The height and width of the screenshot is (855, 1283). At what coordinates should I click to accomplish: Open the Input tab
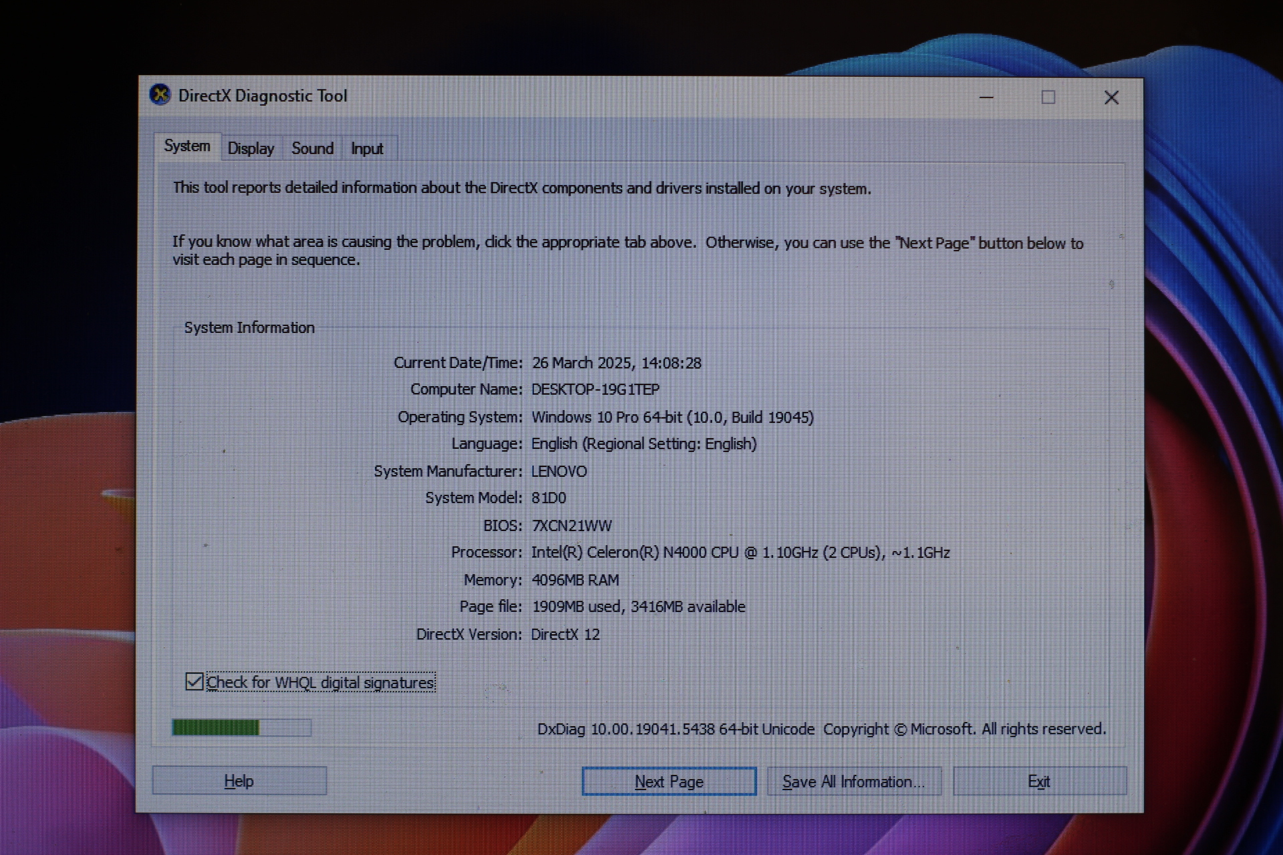coord(367,148)
